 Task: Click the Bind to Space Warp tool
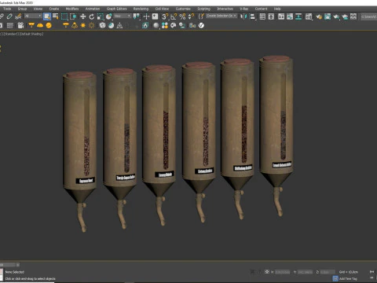coord(18,17)
